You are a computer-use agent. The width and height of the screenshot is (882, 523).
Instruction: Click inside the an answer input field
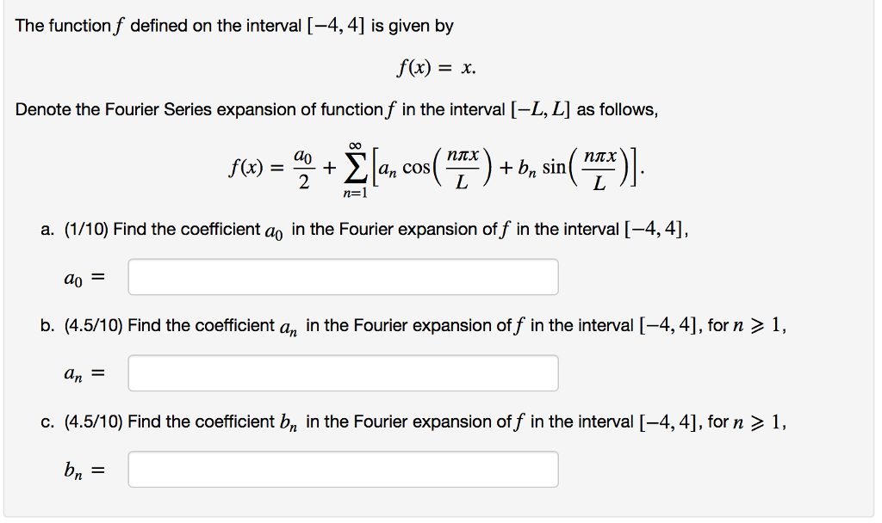(342, 372)
